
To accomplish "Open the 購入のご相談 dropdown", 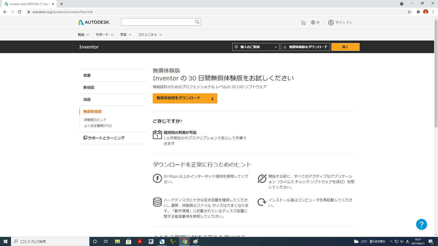I will tap(256, 47).
